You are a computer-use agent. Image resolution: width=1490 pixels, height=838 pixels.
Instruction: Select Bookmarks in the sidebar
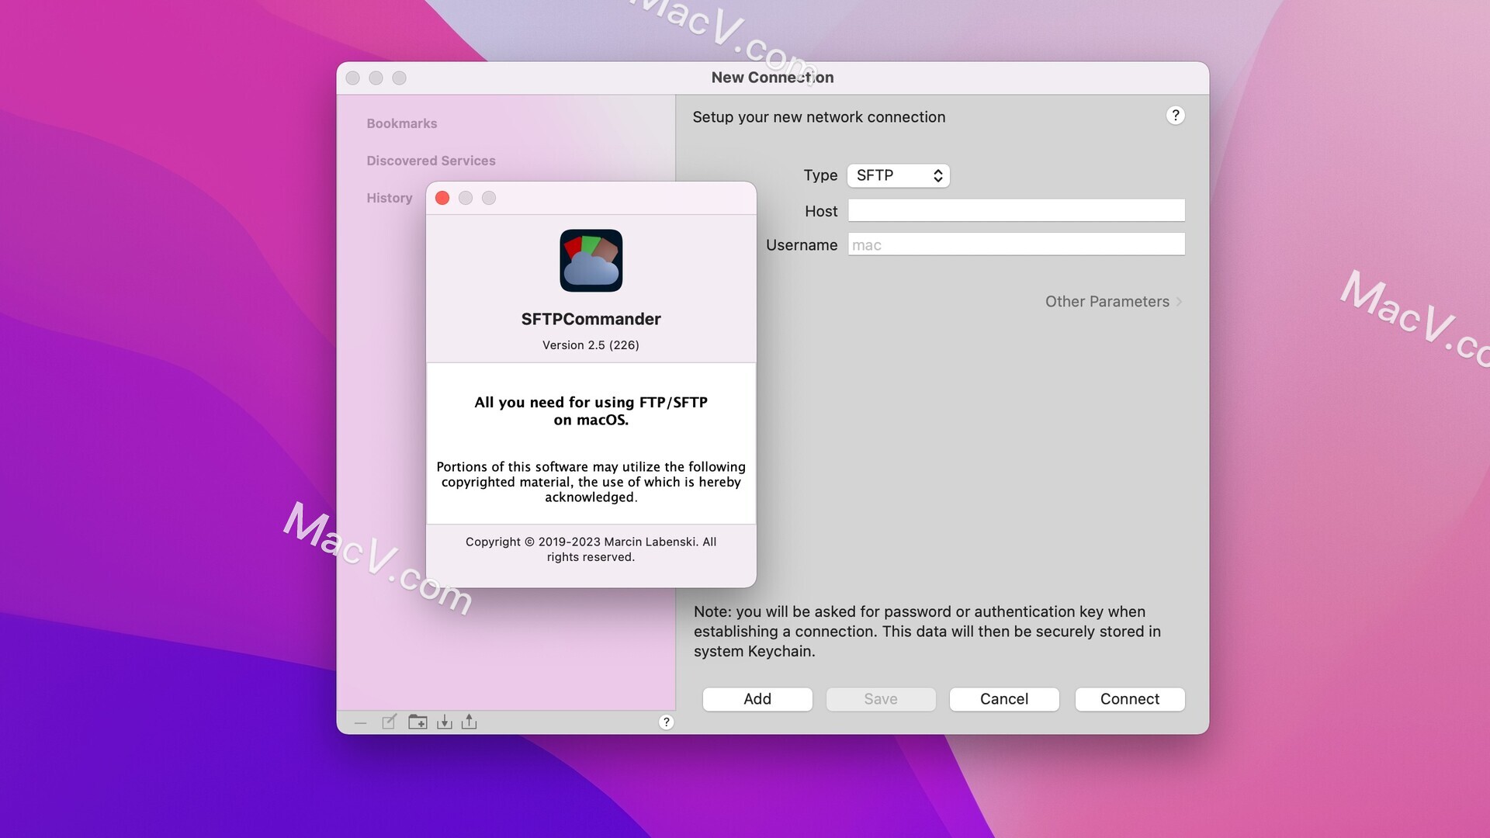[x=402, y=123]
